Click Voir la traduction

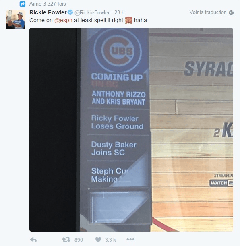click(208, 12)
